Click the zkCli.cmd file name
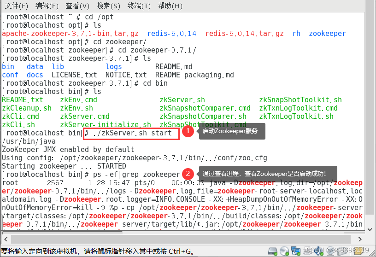Screen dimensions: 376x257 click(21, 117)
